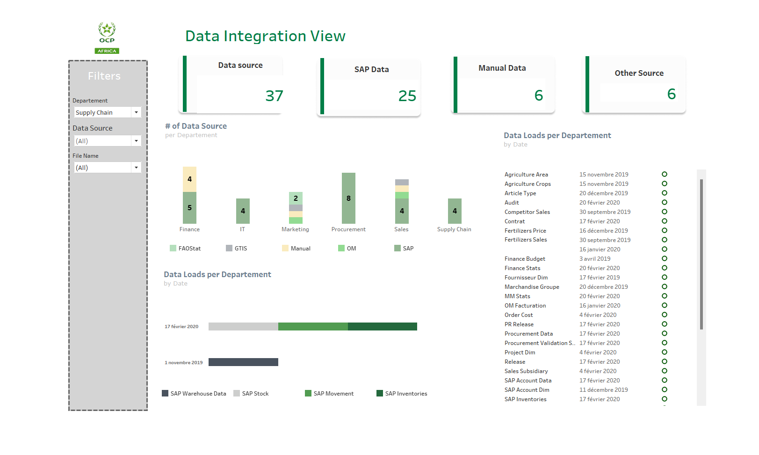
Task: Click the circle marker for Finance Stats
Action: tap(665, 268)
